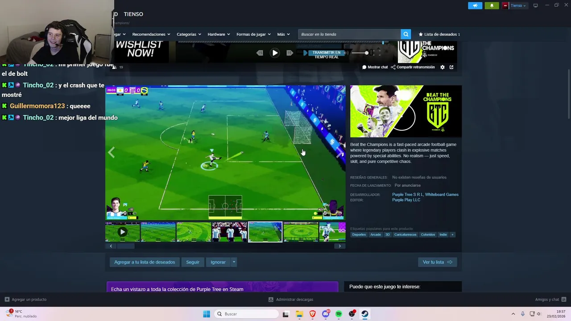Image resolution: width=571 pixels, height=321 pixels.
Task: Click the thumbnail strip scrollbar handle
Action: click(x=125, y=246)
